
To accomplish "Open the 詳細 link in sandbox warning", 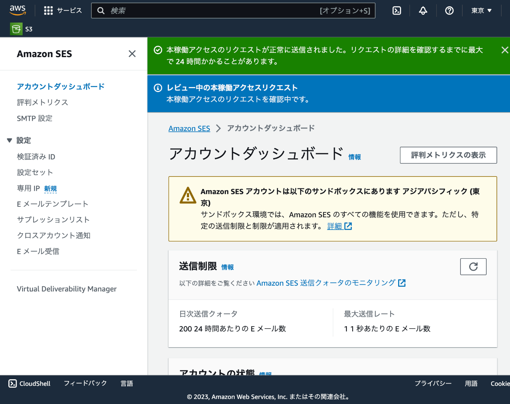I will [334, 226].
